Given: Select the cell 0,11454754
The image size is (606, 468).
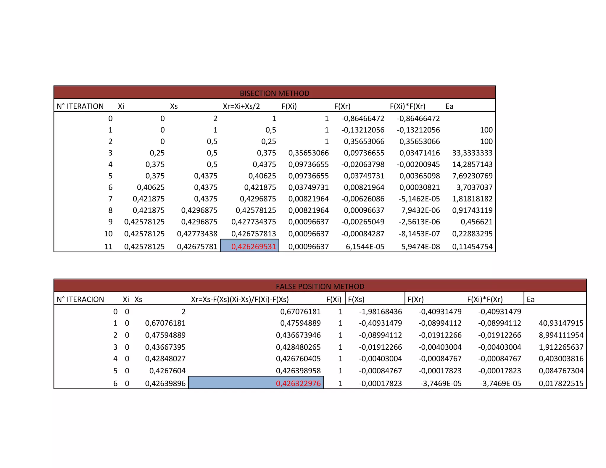Looking at the screenshot, I should (472, 247).
